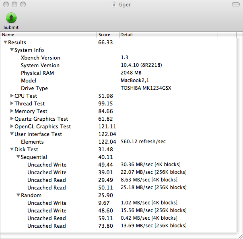
Task: Click the Random score 25.90
Action: [x=105, y=195]
